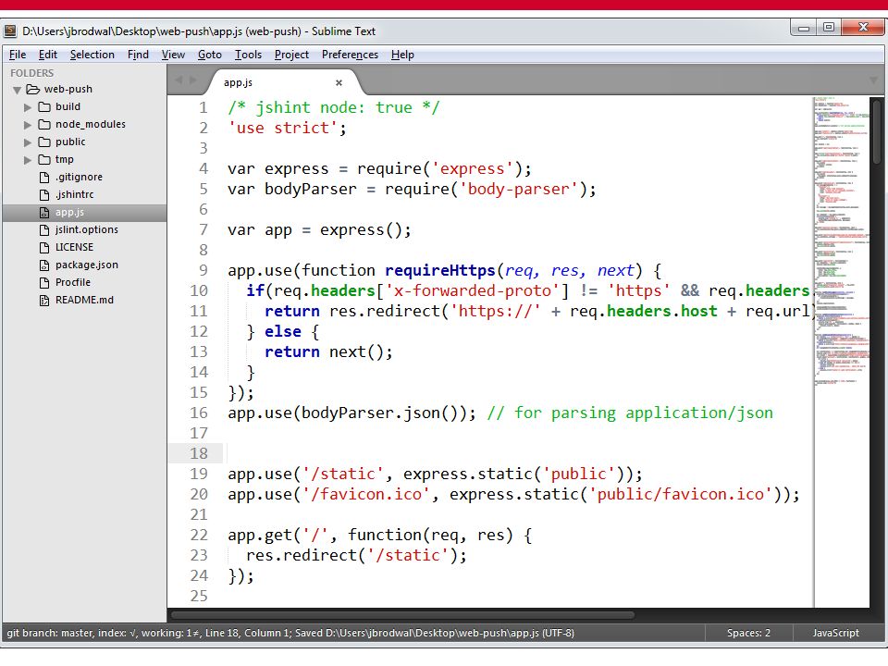This screenshot has width=888, height=666.
Task: Open the File menu
Action: (18, 55)
